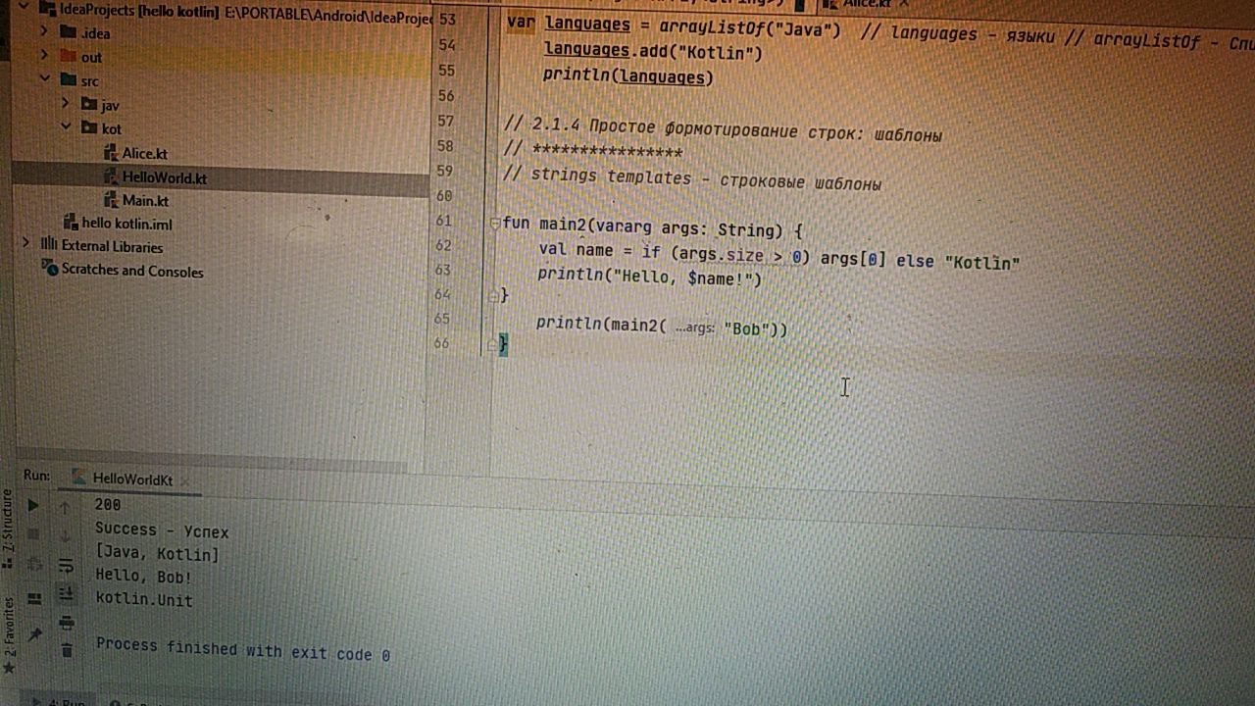Click "Process finished with exit code 0"

242,651
